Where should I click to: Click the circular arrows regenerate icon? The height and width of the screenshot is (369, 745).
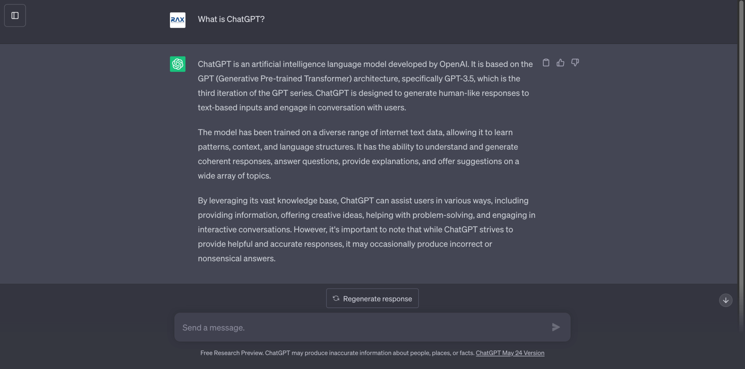click(x=336, y=298)
